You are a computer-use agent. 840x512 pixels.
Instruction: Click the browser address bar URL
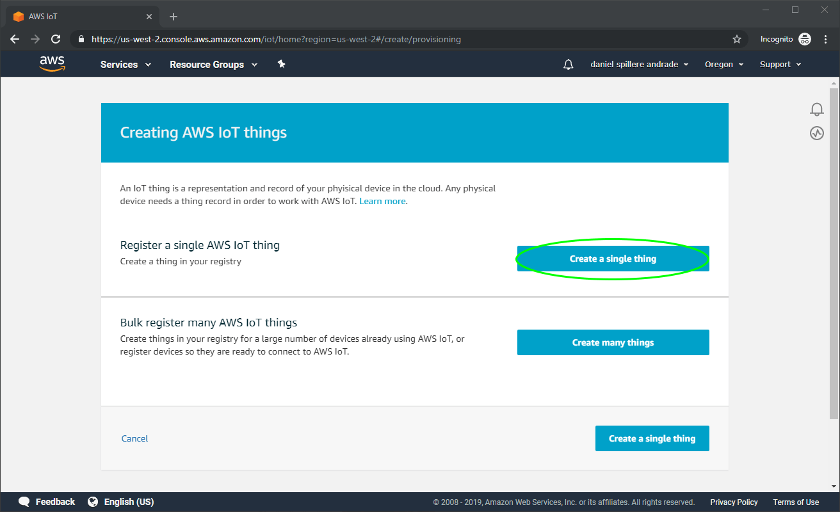[275, 39]
